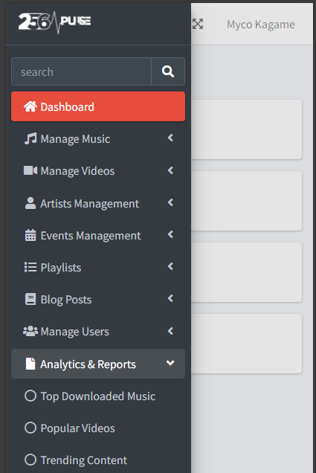Click the Blog Posts book icon

pyautogui.click(x=30, y=299)
